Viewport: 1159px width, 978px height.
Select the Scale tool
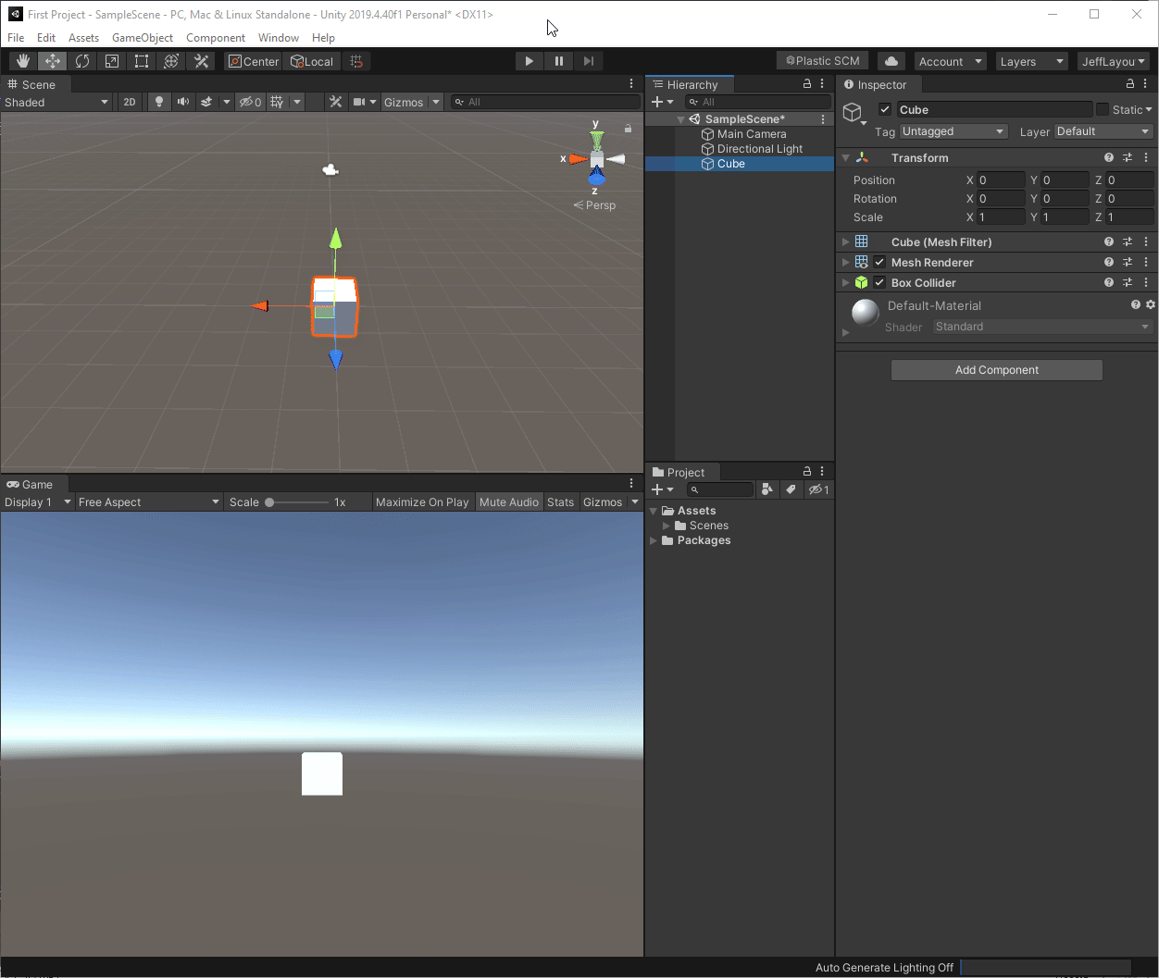click(x=111, y=60)
